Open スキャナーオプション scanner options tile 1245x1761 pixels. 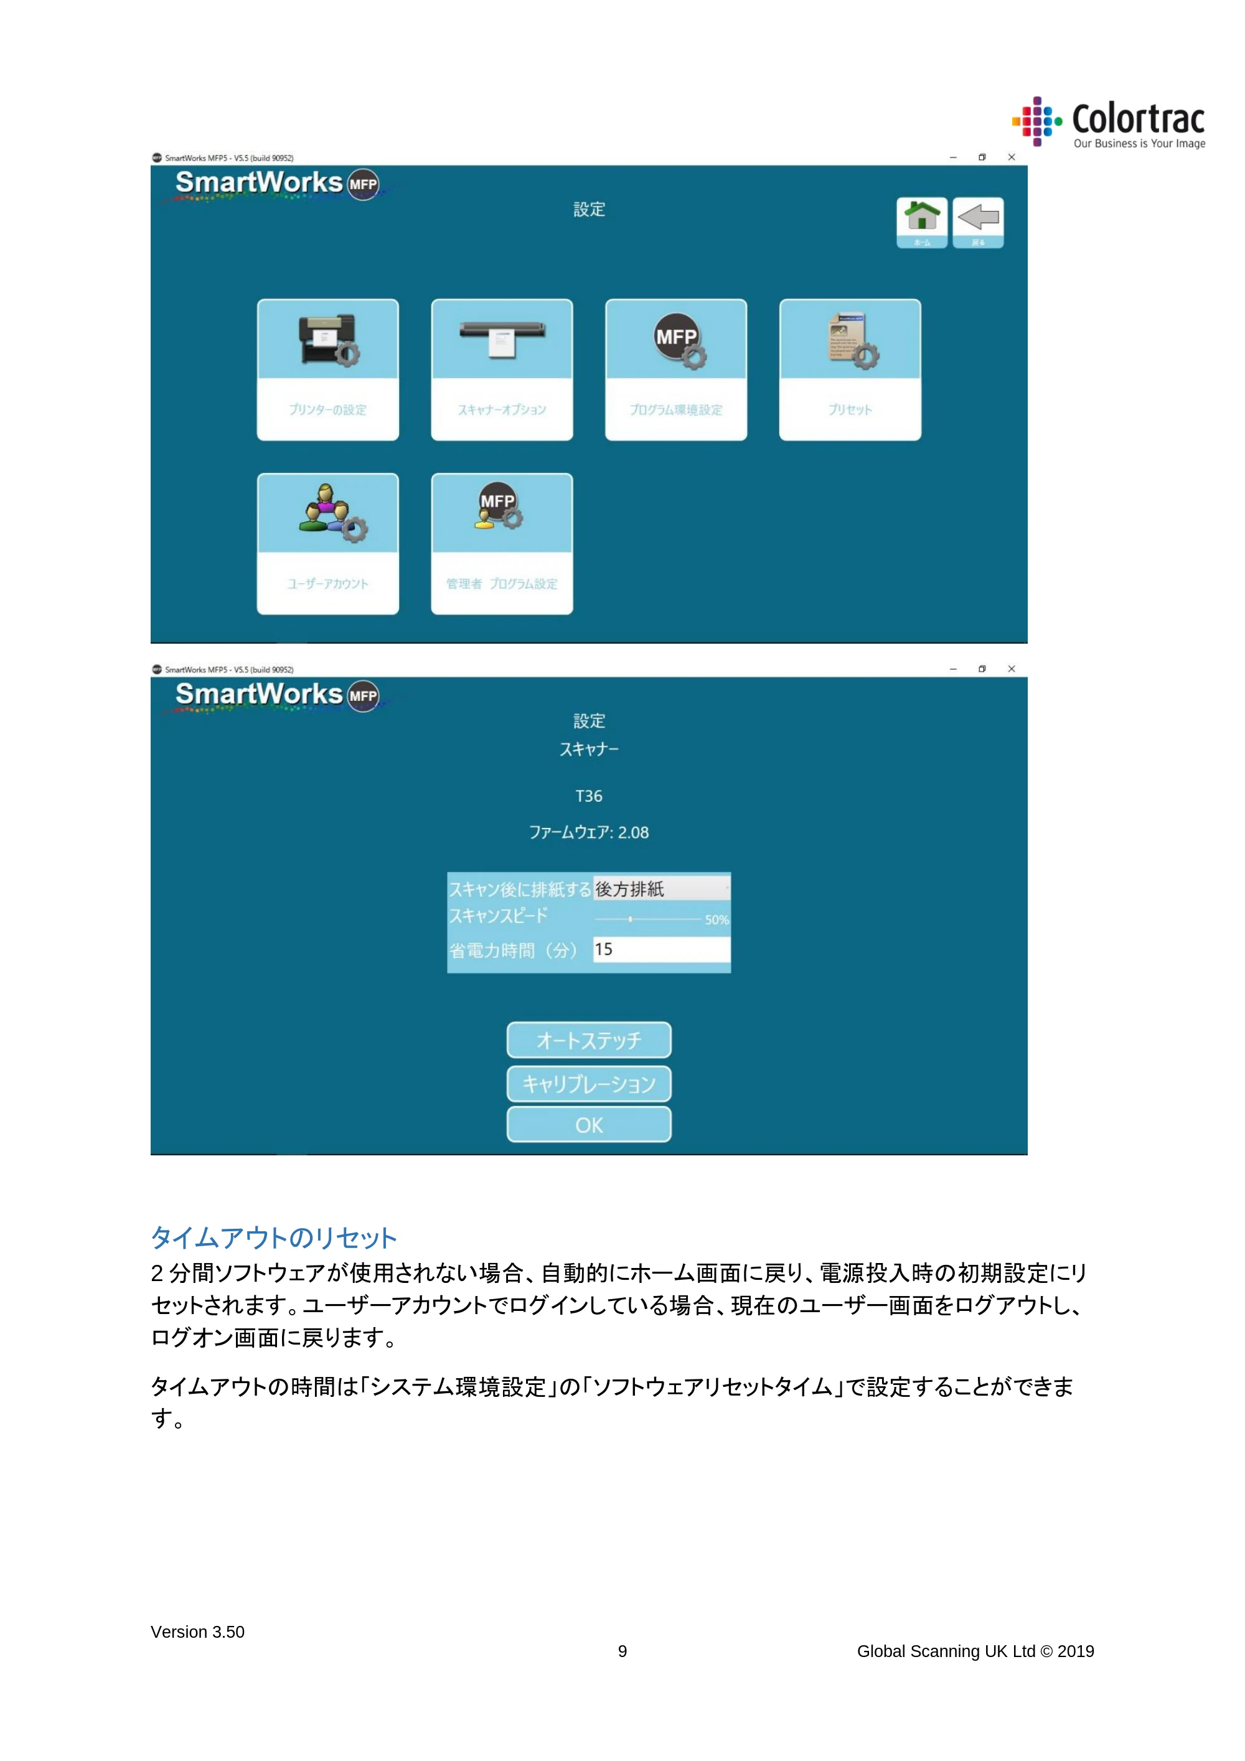[x=502, y=370]
